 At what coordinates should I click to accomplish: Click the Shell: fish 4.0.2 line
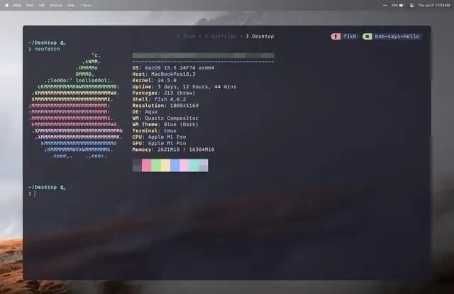click(x=159, y=99)
